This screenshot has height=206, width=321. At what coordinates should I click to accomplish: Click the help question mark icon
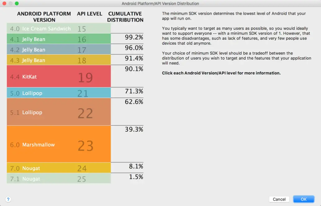tap(8, 199)
